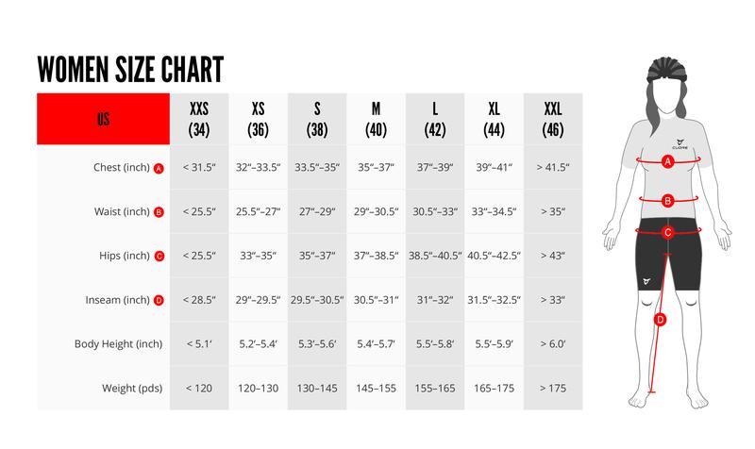The width and height of the screenshot is (755, 449).
Task: Click the logo on the cyclist's jersey
Action: tap(679, 144)
